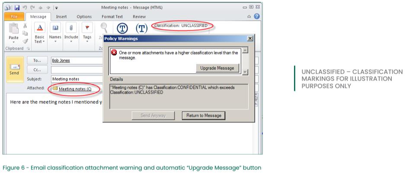Click warnings list scrollbar up arrow
The image size is (406, 175).
pyautogui.click(x=245, y=50)
